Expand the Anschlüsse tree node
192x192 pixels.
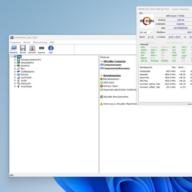click(15, 86)
